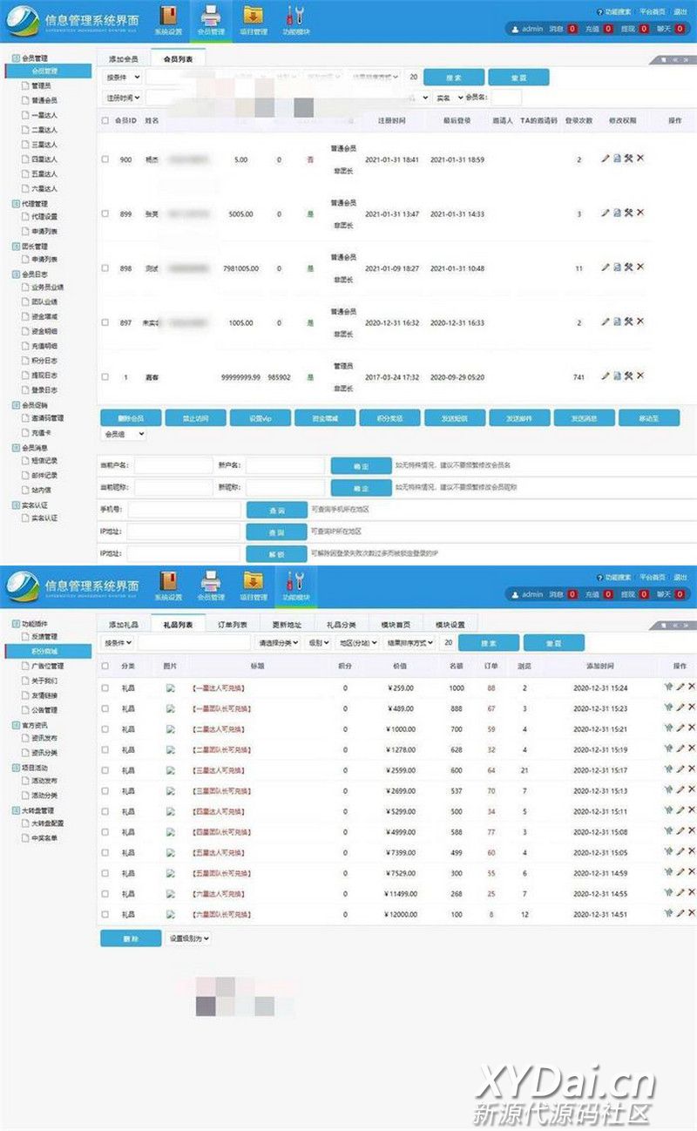Check the box for member 900
The image size is (697, 1131).
105,159
